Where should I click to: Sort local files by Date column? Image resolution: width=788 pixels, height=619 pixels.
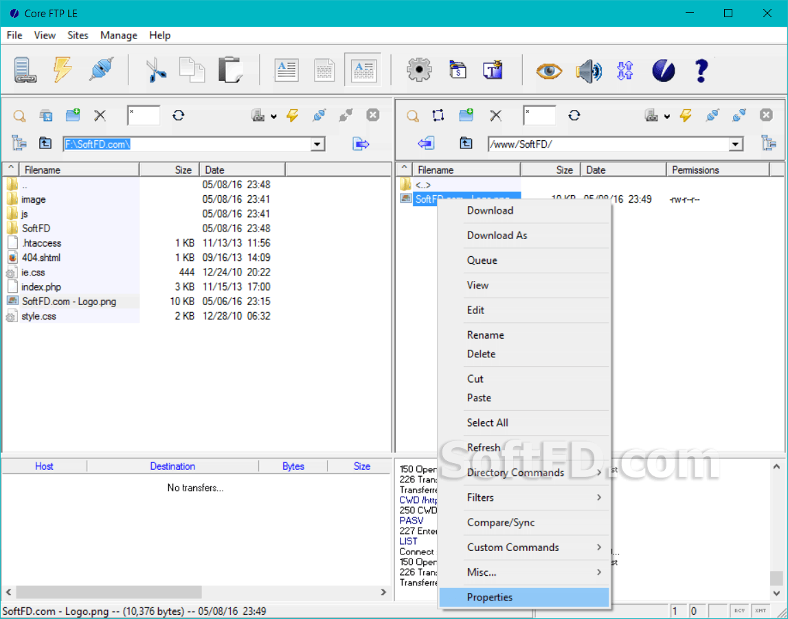coord(243,170)
